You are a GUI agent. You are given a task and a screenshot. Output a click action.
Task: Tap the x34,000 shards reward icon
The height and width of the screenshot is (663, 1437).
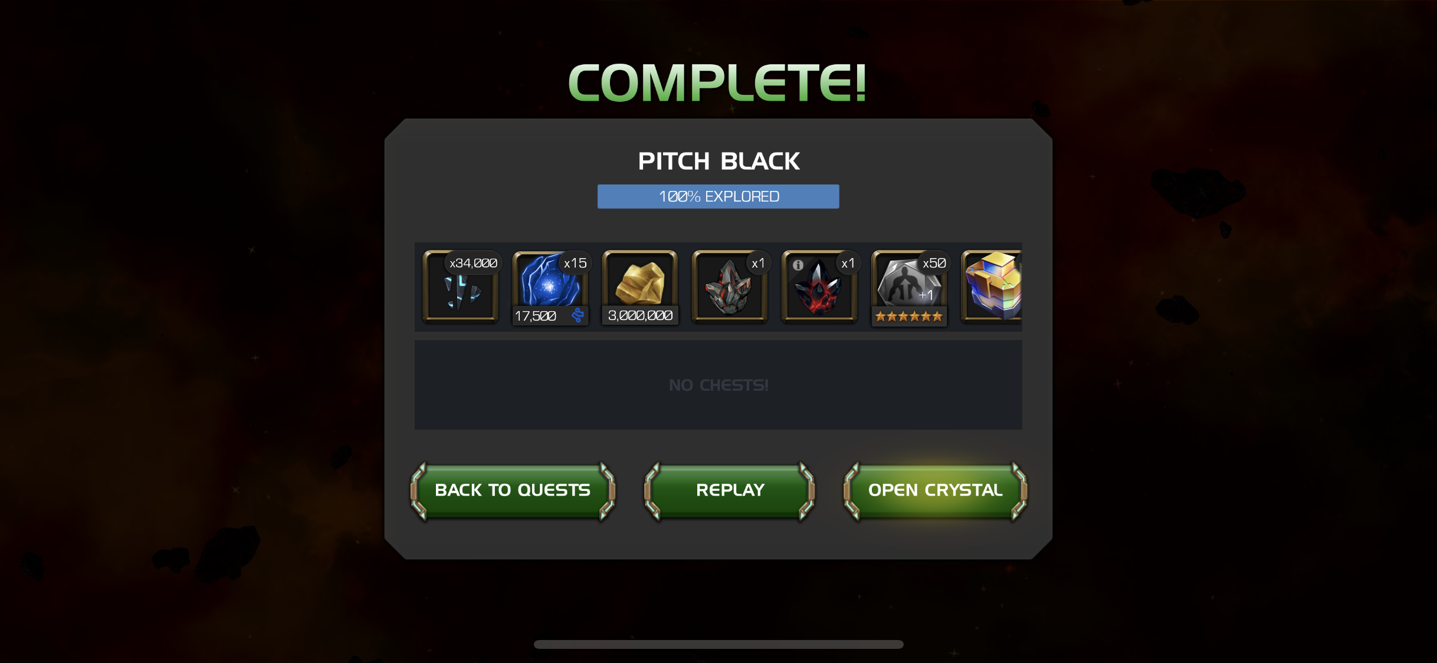(461, 287)
